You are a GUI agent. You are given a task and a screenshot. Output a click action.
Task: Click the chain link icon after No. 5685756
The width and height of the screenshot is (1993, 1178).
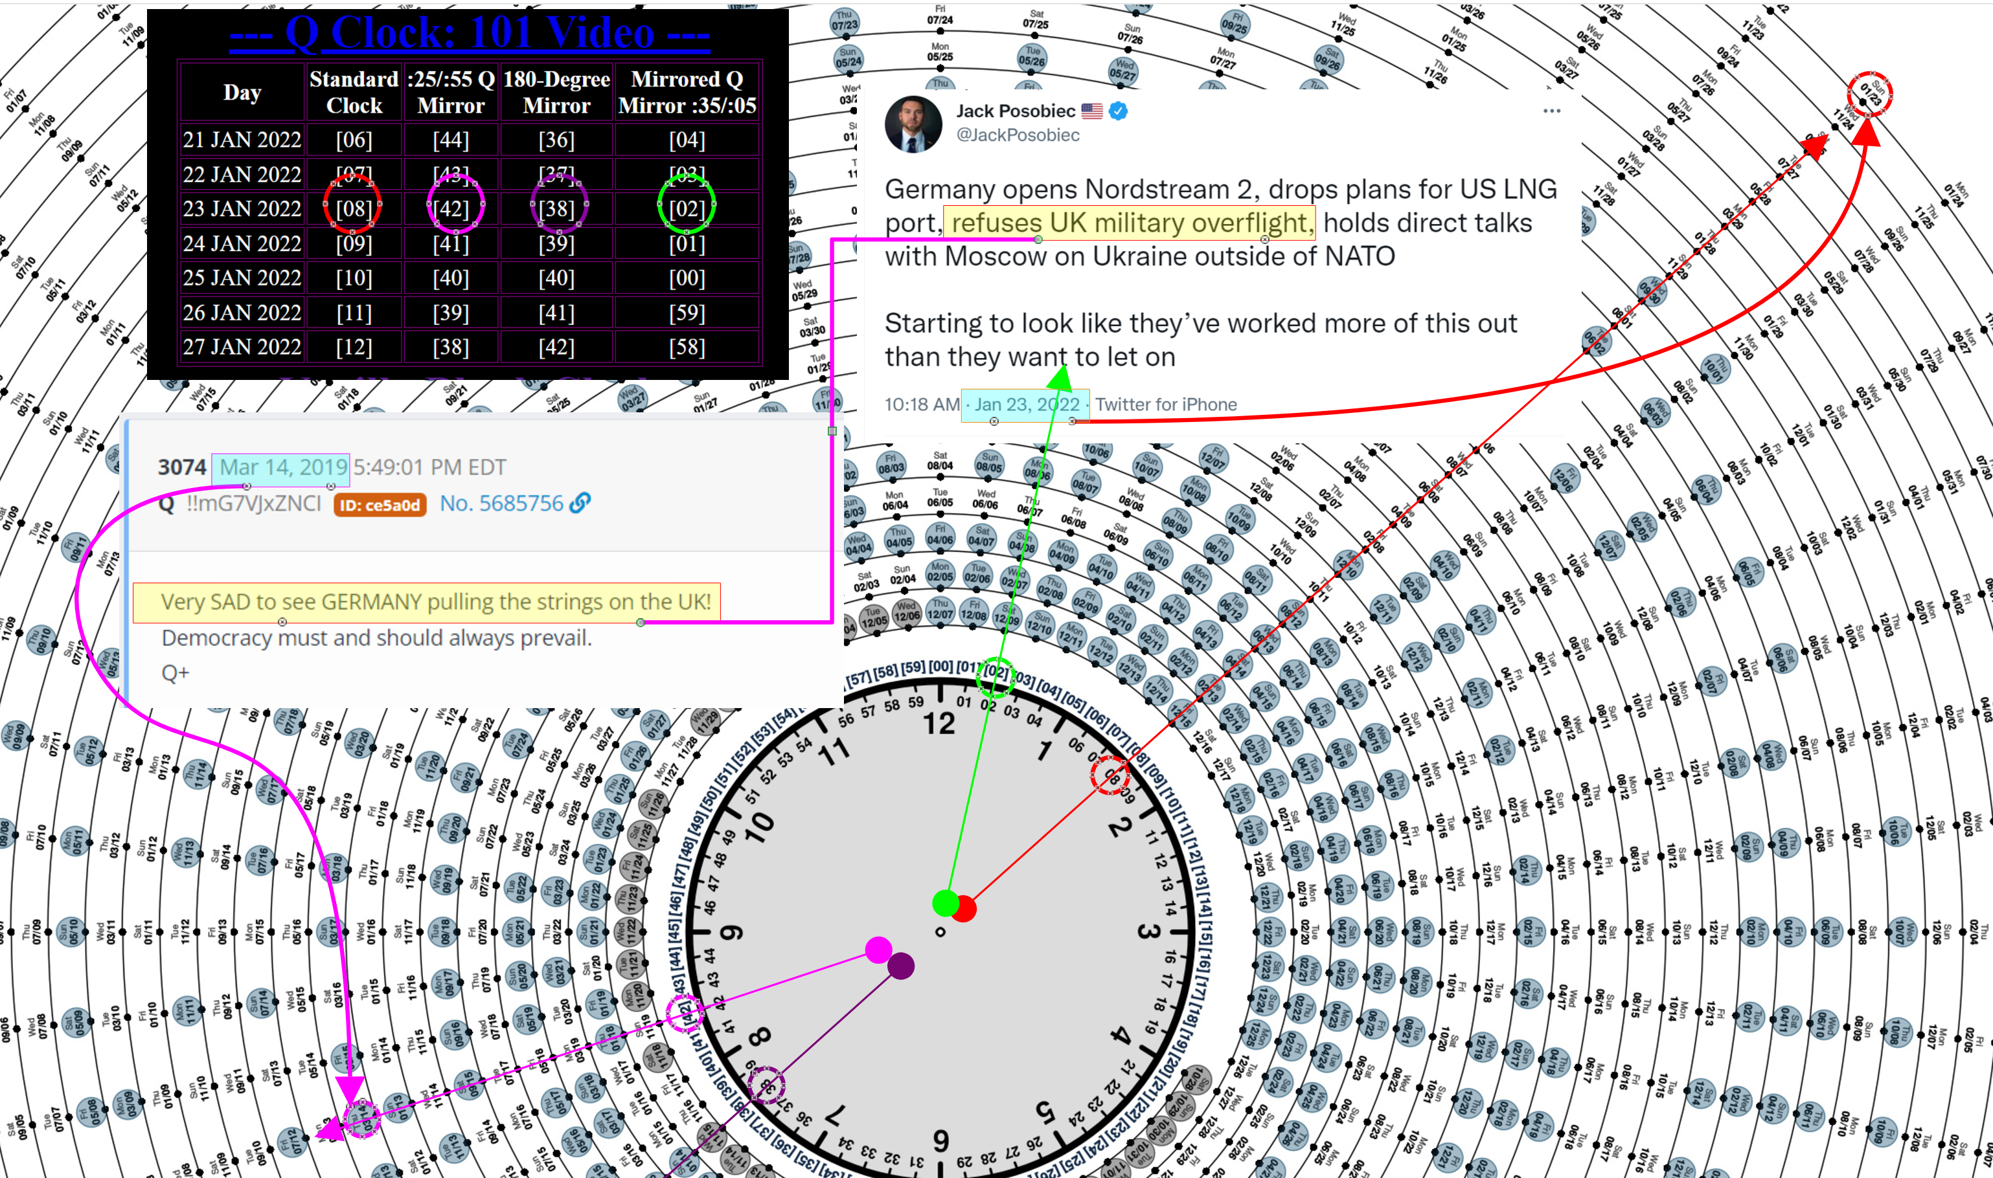(x=580, y=502)
